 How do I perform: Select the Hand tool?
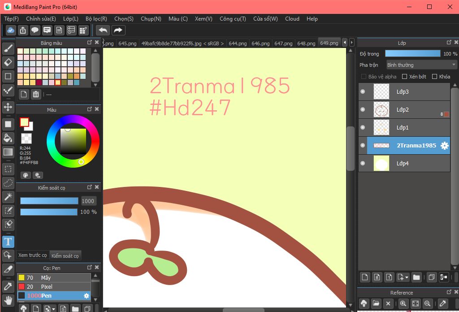pyautogui.click(x=8, y=300)
